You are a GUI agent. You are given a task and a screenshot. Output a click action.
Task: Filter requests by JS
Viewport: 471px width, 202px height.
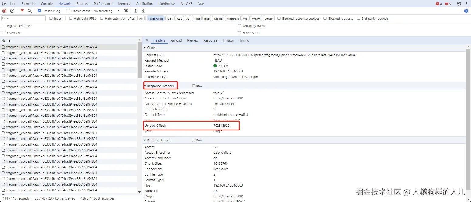tap(188, 19)
